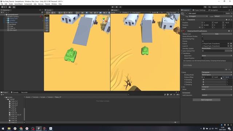Click the Windows Start button
The width and height of the screenshot is (233, 131).
(x=3, y=128)
